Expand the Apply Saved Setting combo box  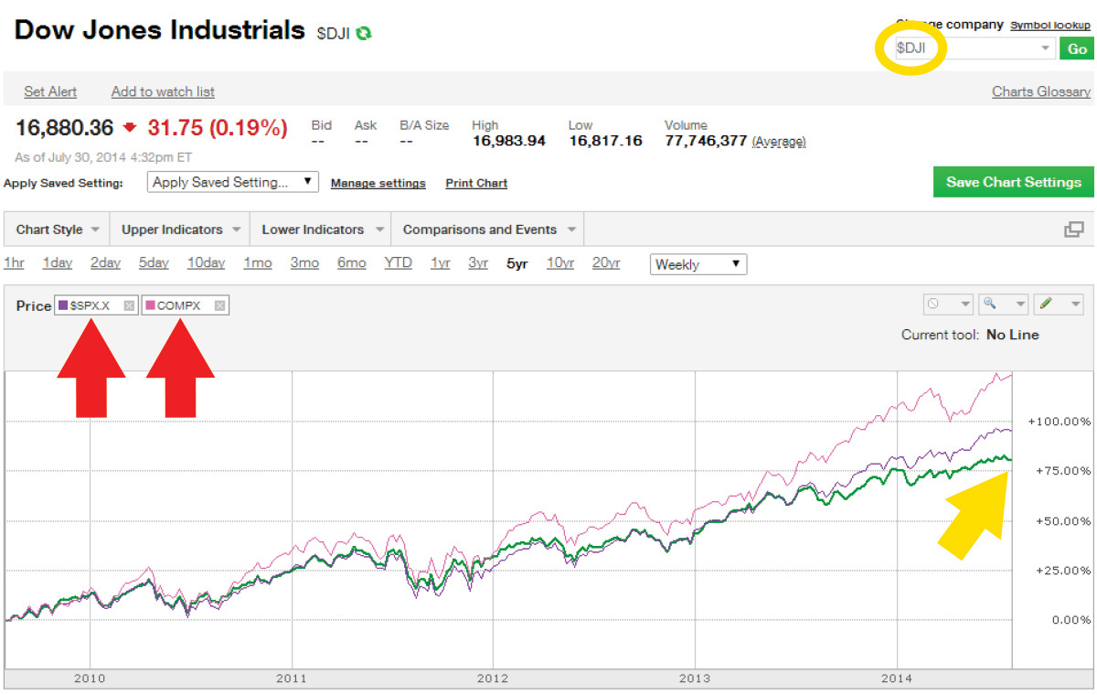point(232,182)
